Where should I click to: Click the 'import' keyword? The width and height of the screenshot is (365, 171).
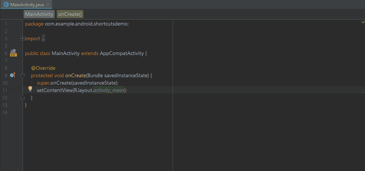(x=32, y=39)
